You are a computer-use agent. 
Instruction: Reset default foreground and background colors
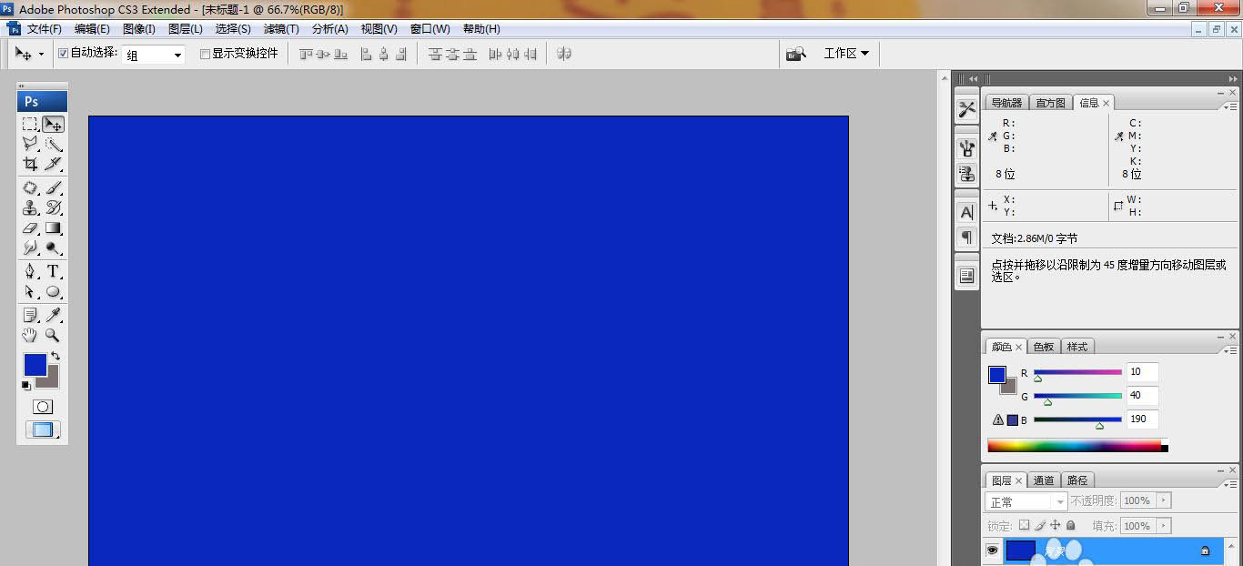click(26, 386)
